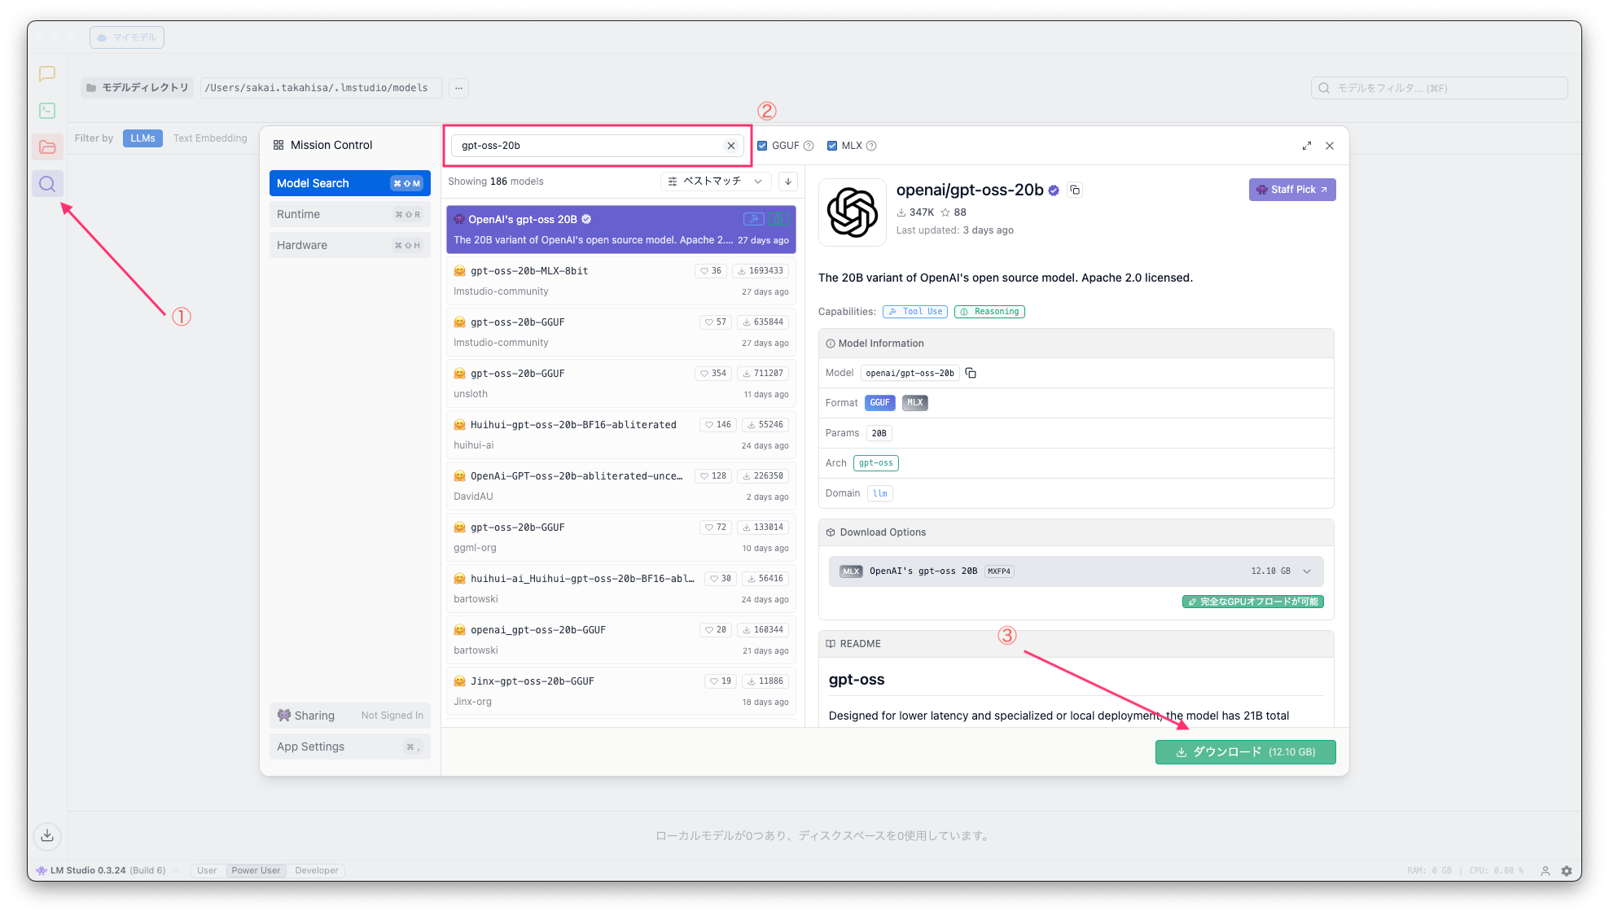The width and height of the screenshot is (1609, 915).
Task: Click the gpt-oss architecture tag
Action: click(x=875, y=463)
